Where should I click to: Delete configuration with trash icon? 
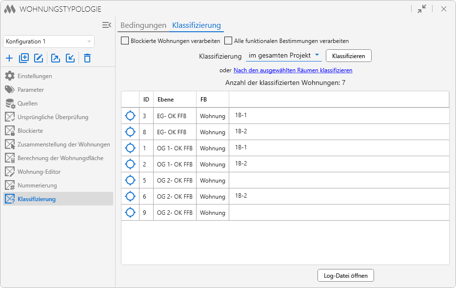[x=87, y=58]
